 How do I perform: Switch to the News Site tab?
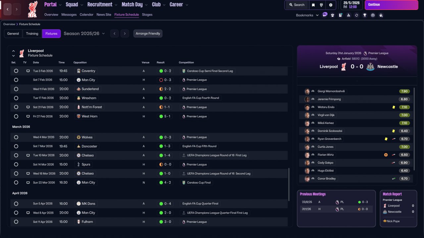click(104, 15)
